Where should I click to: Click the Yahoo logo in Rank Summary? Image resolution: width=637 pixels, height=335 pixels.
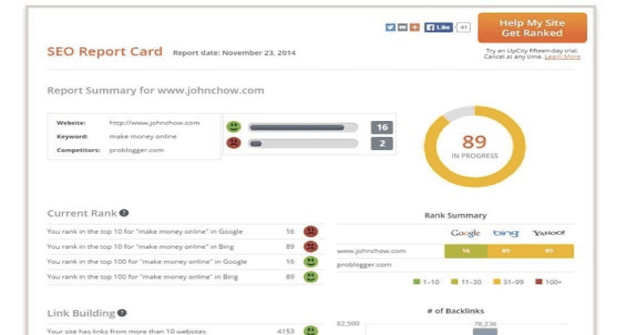[x=548, y=233]
